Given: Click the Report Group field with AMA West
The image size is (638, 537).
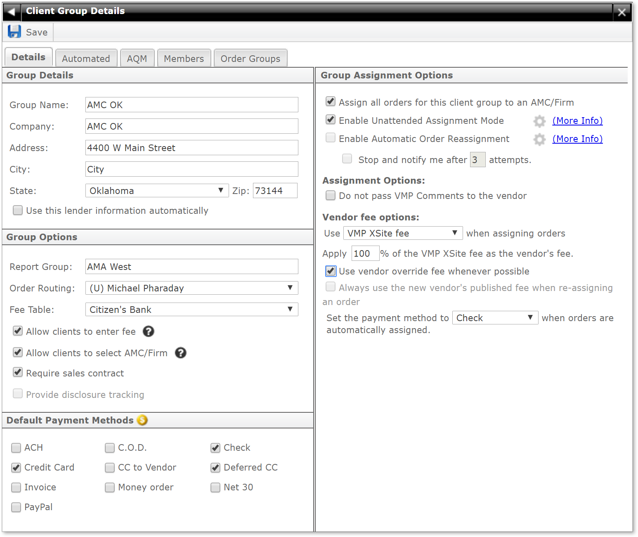Looking at the screenshot, I should pos(191,267).
